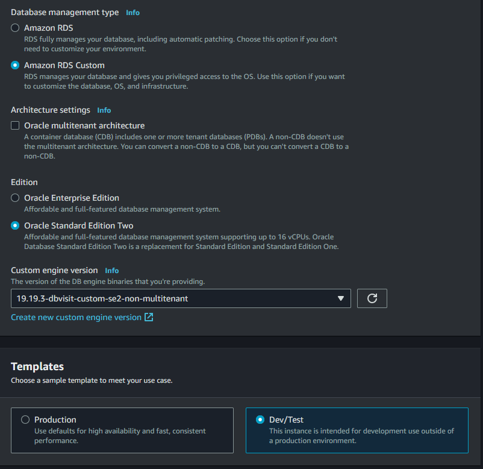Image resolution: width=483 pixels, height=469 pixels.
Task: Choose Oracle Enterprise Edition
Action: (15, 198)
